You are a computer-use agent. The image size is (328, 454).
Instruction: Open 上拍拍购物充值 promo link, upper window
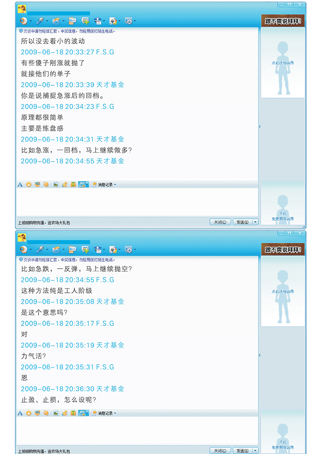(44, 223)
